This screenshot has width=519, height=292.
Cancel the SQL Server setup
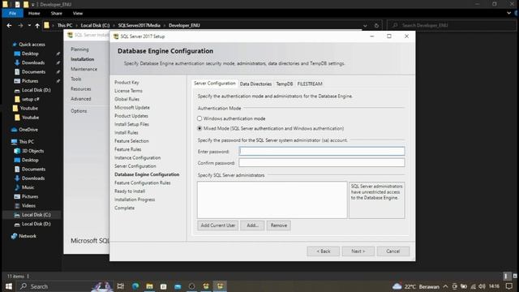[x=392, y=251]
